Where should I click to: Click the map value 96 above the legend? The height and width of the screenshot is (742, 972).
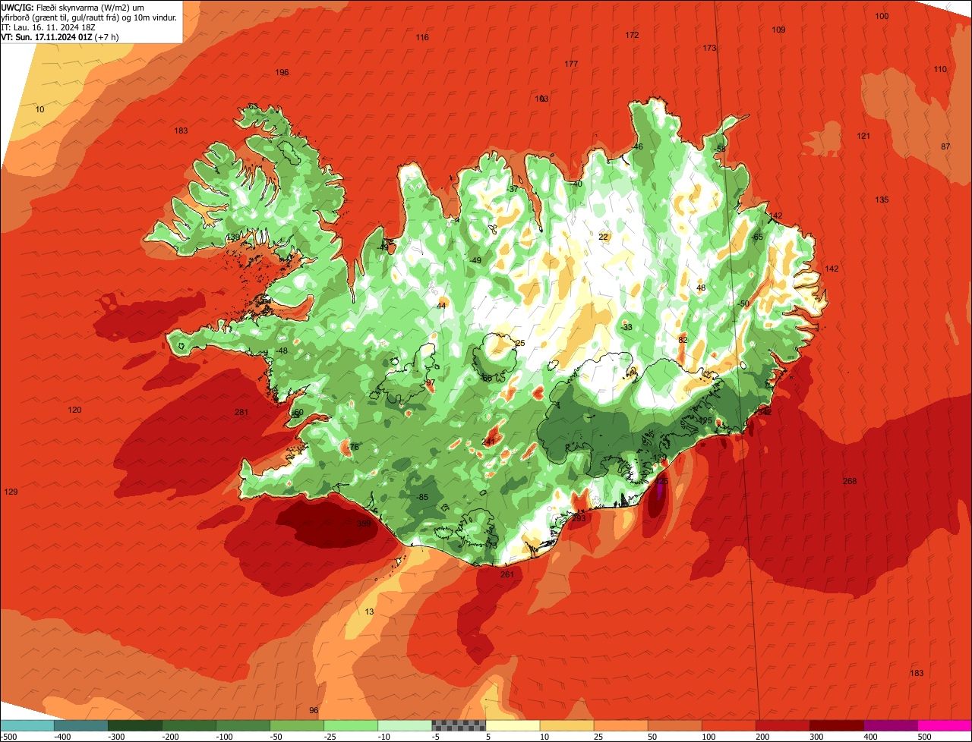pos(314,711)
